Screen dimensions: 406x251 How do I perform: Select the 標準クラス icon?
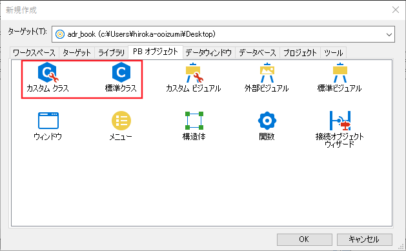[x=121, y=72]
